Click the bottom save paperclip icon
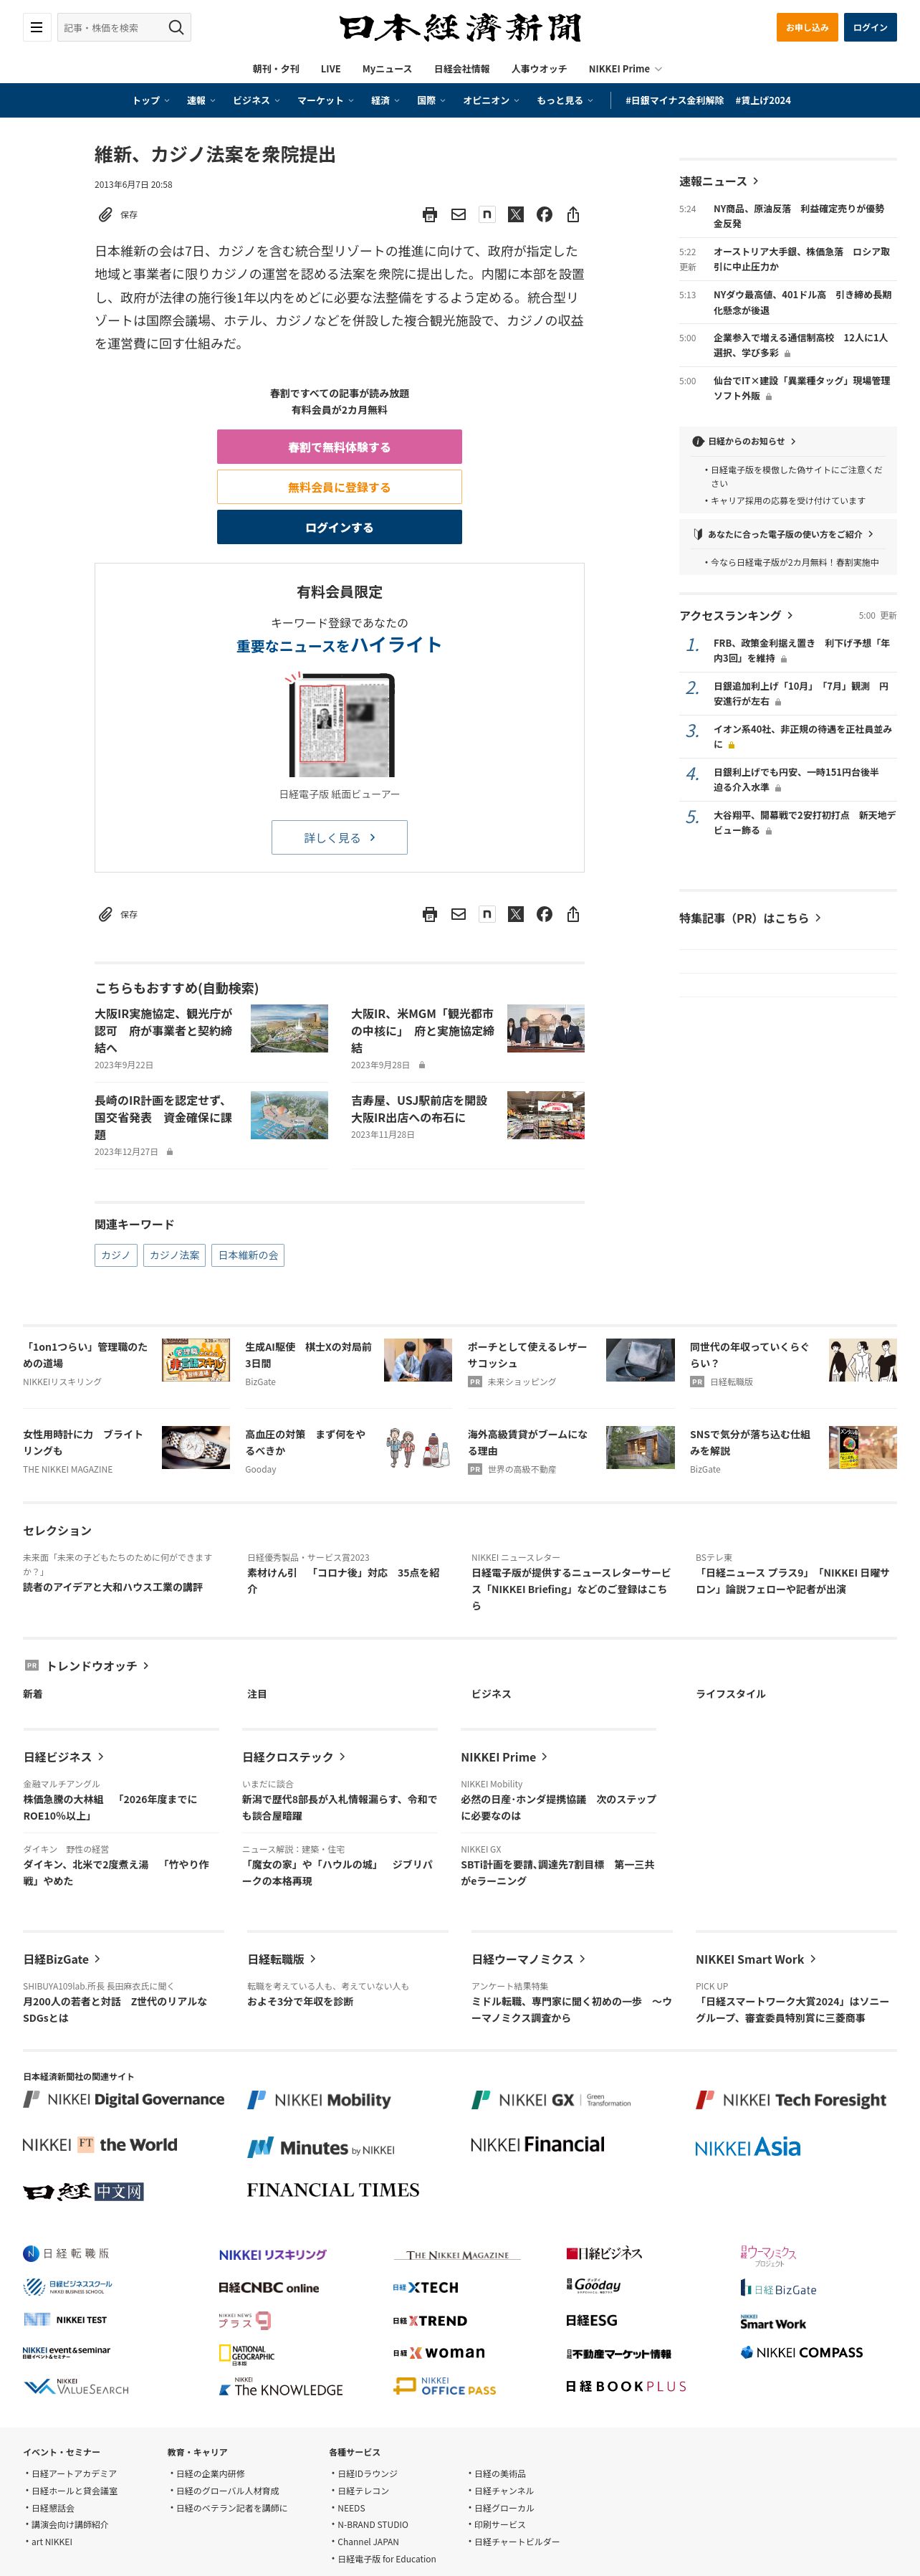The width and height of the screenshot is (920, 2576). (x=105, y=914)
